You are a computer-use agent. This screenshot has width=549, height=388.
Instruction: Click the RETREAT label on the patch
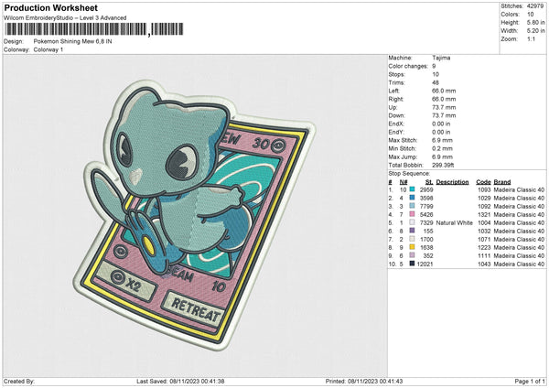[197, 309]
